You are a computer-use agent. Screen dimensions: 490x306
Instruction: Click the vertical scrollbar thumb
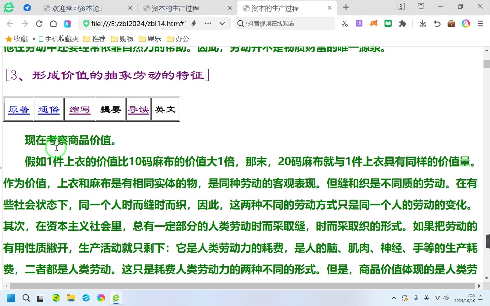tap(486, 64)
